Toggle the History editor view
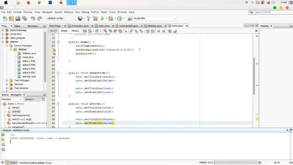The width and height of the screenshot is (293, 165). 75,31
